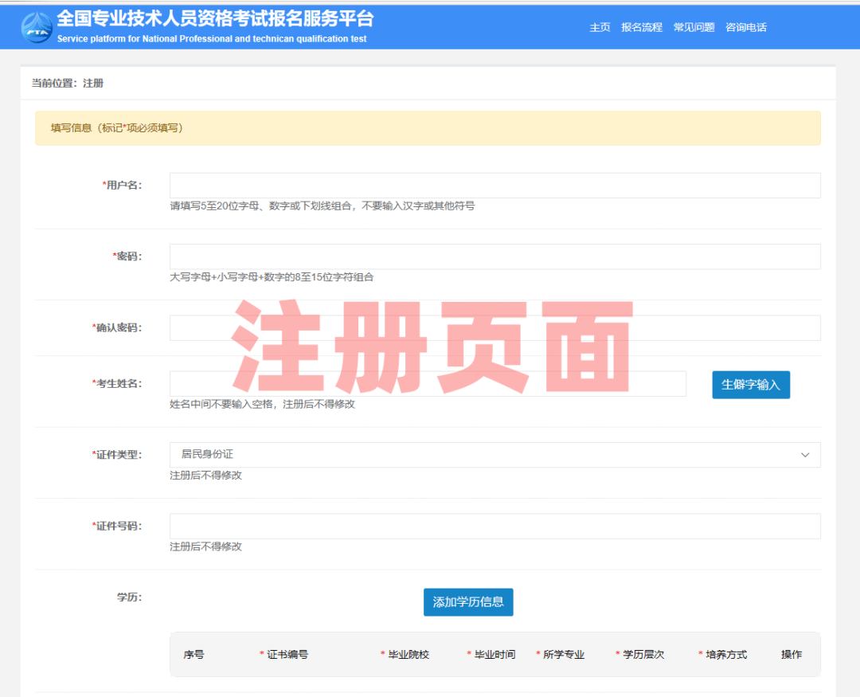This screenshot has width=860, height=697.
Task: Click the 证书编号 column header
Action: coord(287,655)
